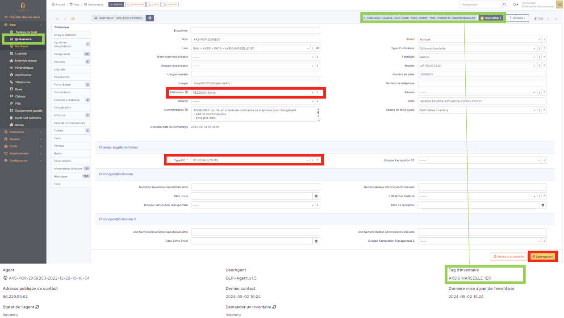Open Carte SIM éléments in sidebar
Screen dimensions: 564x318
coord(28,118)
